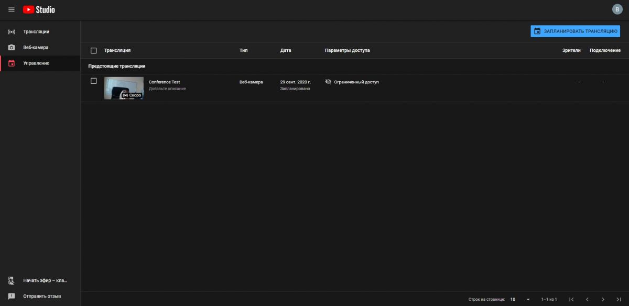
Task: Open the account avatar menu
Action: point(617,9)
